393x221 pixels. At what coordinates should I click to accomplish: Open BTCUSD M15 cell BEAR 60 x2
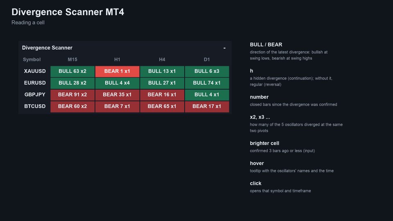pyautogui.click(x=72, y=106)
